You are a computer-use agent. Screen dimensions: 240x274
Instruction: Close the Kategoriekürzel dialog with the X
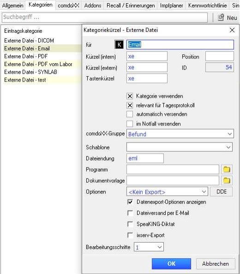232,30
